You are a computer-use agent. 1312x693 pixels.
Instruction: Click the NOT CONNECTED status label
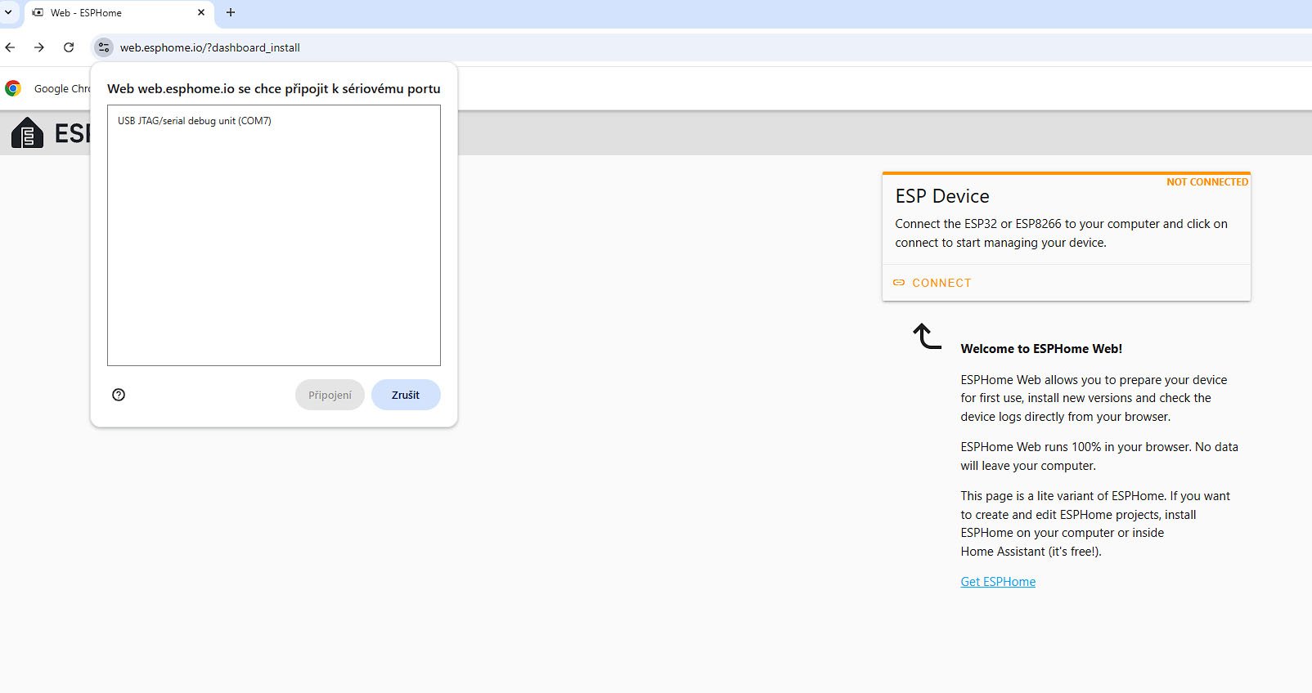coord(1207,182)
